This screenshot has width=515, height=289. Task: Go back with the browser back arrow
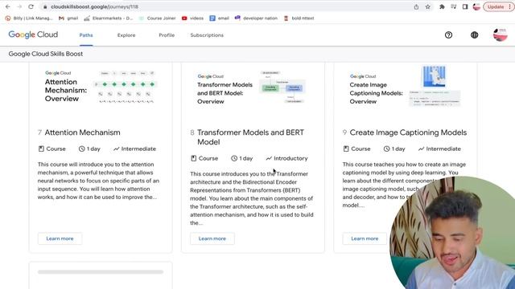[7, 6]
